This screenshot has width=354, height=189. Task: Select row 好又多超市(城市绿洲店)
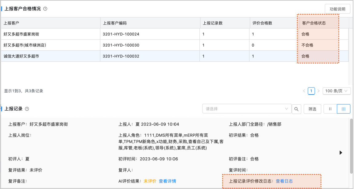pyautogui.click(x=175, y=45)
